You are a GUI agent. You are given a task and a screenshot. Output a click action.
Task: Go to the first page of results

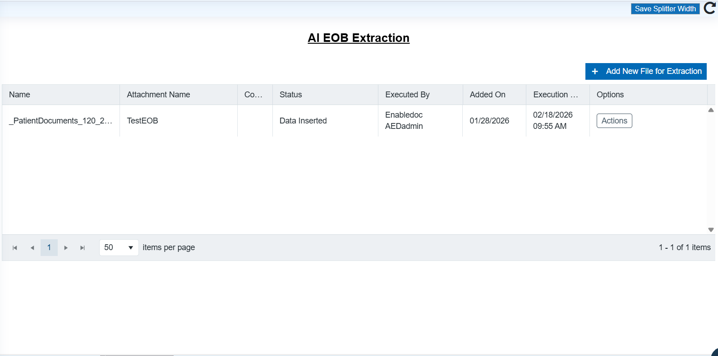tap(15, 248)
